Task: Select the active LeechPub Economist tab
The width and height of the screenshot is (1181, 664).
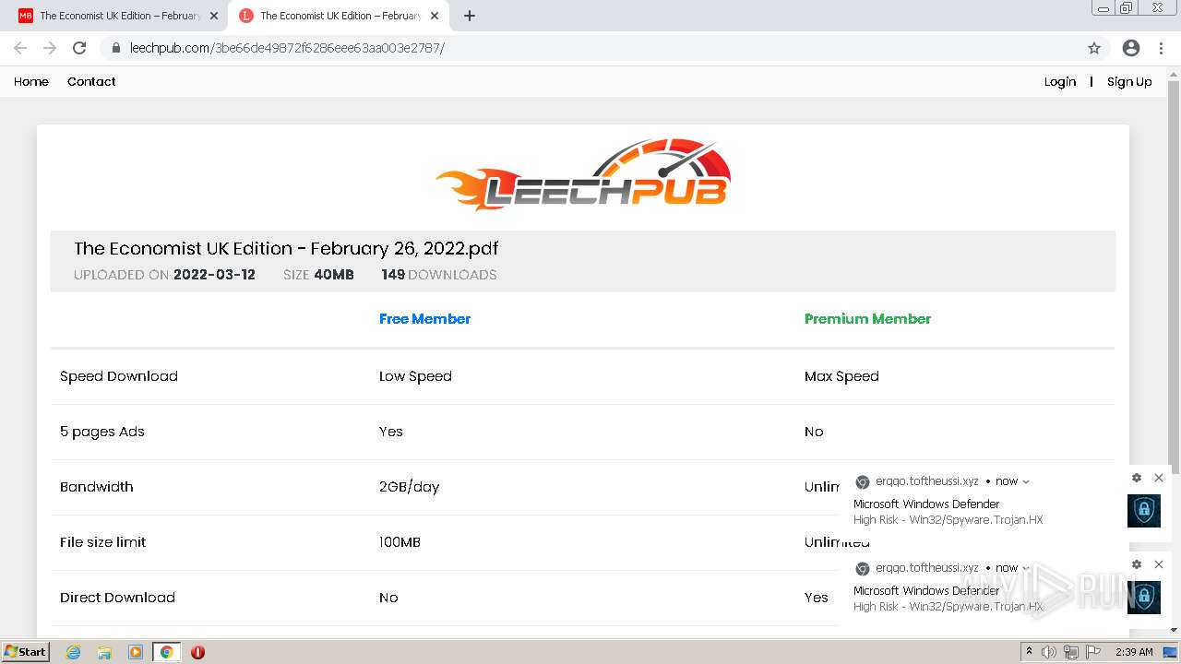Action: pyautogui.click(x=340, y=16)
